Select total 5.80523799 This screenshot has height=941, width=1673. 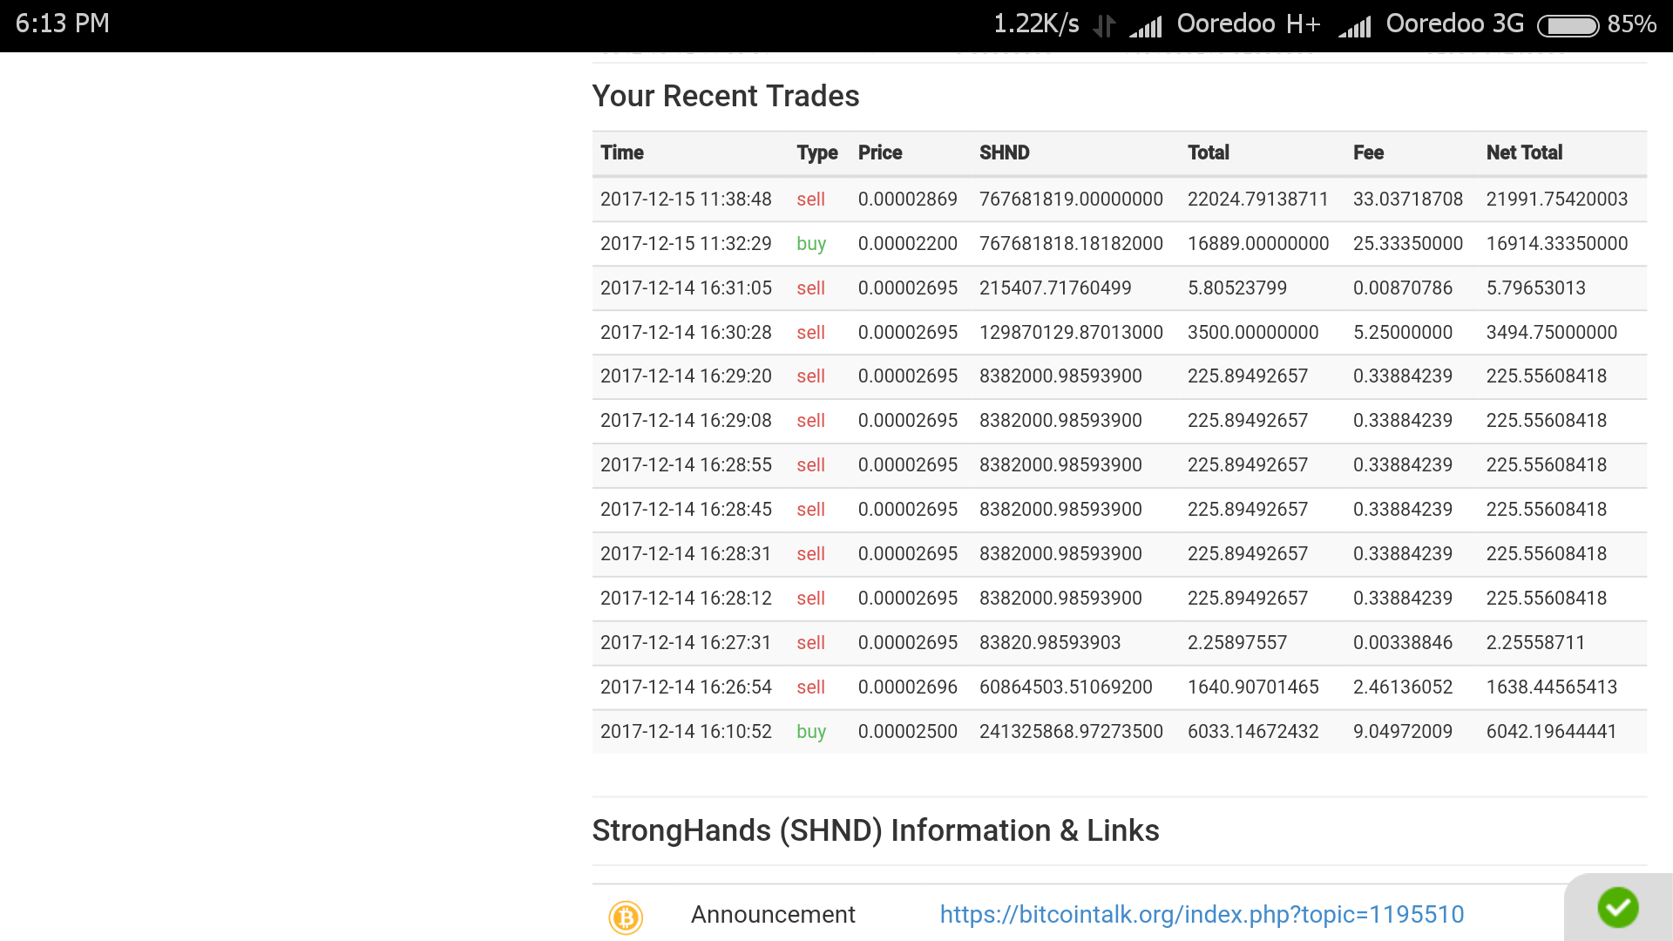(x=1236, y=288)
